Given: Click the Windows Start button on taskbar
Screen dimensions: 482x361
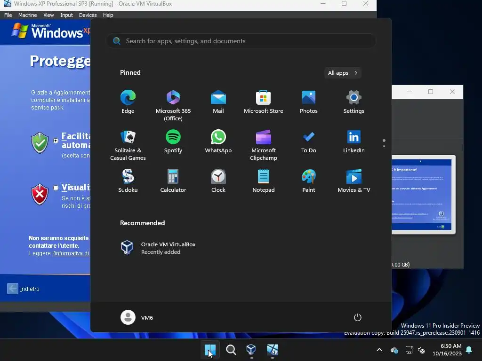Looking at the screenshot, I should pyautogui.click(x=210, y=350).
